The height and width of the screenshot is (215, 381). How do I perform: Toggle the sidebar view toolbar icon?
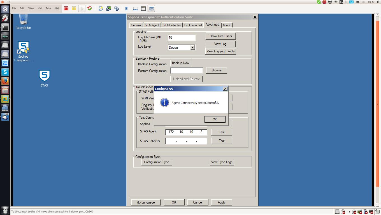pos(128,8)
